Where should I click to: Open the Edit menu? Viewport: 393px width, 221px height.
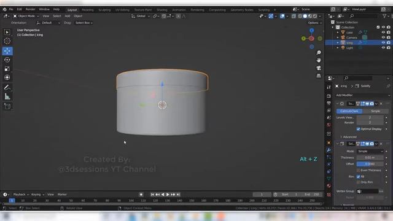point(19,9)
